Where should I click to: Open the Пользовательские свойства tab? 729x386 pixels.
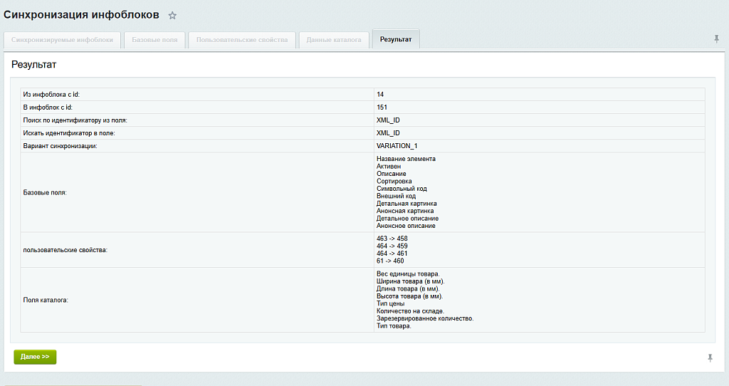(242, 40)
